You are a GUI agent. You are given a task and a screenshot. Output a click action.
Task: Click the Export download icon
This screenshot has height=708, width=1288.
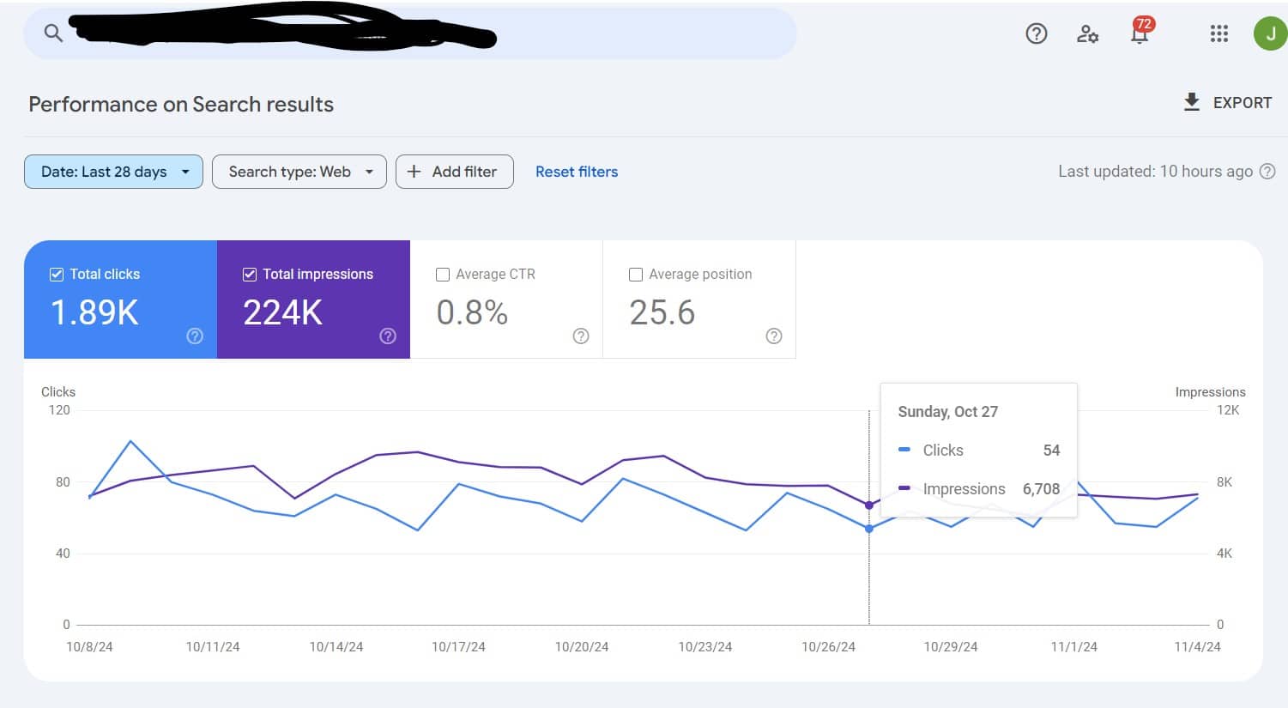[1191, 102]
